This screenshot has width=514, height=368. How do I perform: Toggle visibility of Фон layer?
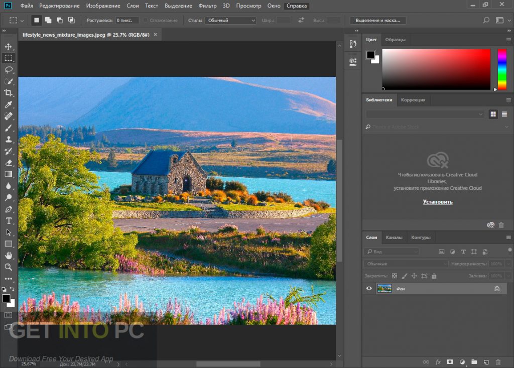pyautogui.click(x=369, y=289)
